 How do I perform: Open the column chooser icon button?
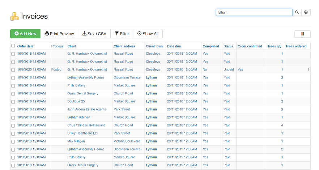[x=302, y=34]
